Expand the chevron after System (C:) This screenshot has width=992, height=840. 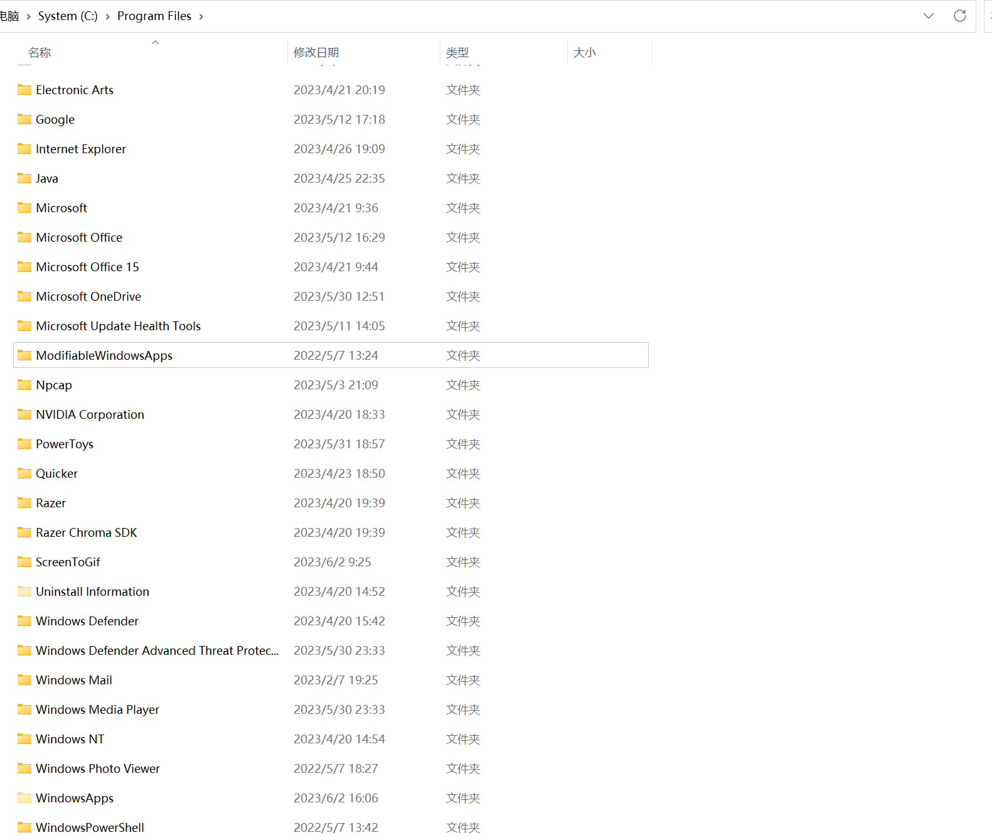pos(107,16)
